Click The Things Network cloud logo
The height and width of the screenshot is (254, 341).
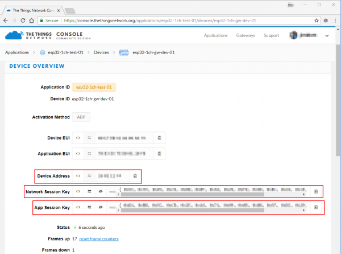click(x=14, y=35)
